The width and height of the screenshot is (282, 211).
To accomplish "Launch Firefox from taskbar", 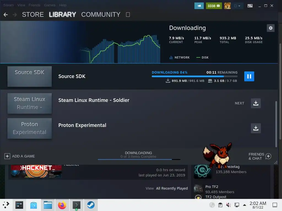I will point(62,205).
